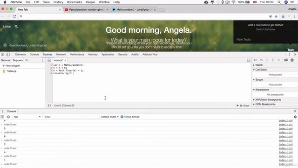Collapse the Scope section
298x168 pixels.
coord(257,80)
